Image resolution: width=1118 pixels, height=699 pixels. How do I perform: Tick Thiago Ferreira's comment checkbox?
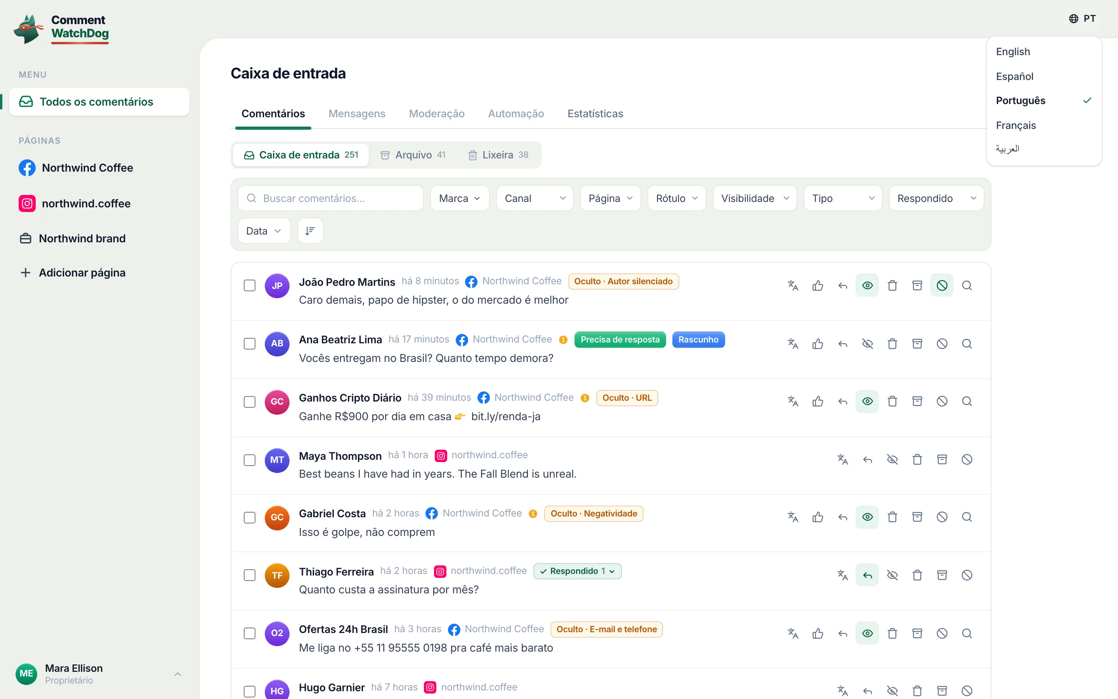click(250, 575)
